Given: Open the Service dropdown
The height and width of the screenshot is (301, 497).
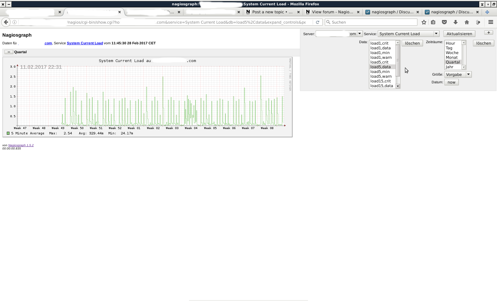Looking at the screenshot, I should pos(408,34).
